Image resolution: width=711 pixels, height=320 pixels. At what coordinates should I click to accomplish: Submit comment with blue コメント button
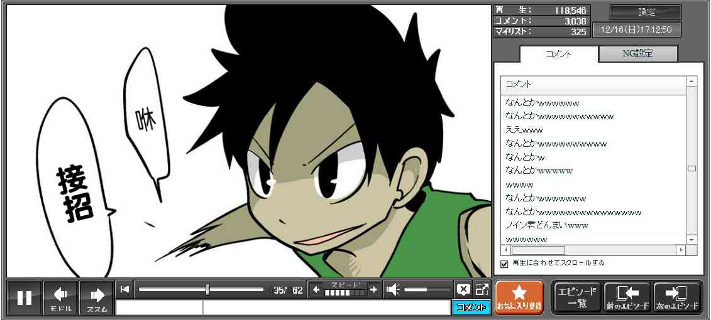point(471,307)
